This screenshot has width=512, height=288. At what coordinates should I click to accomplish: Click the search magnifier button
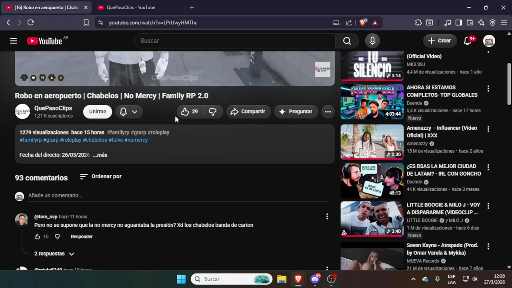347,41
